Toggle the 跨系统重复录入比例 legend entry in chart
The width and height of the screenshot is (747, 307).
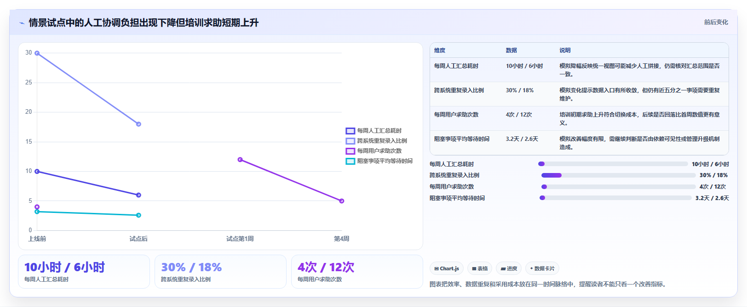tap(376, 141)
